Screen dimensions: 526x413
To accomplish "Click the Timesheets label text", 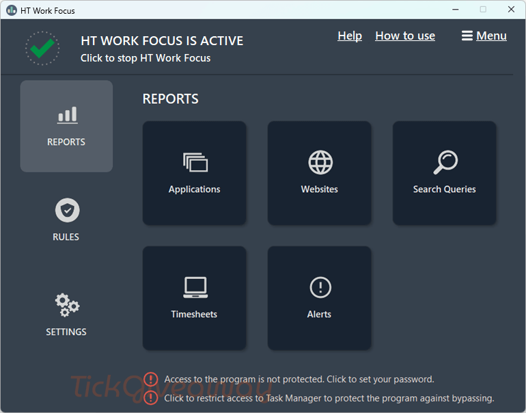I will coord(194,315).
